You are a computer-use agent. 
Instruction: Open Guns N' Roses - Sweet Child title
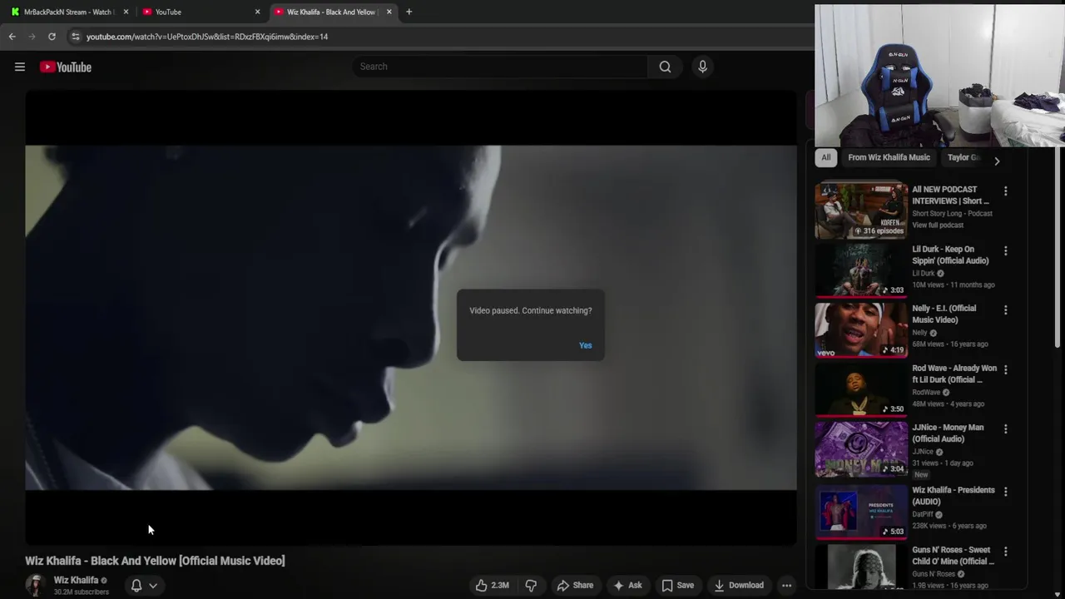pos(953,556)
